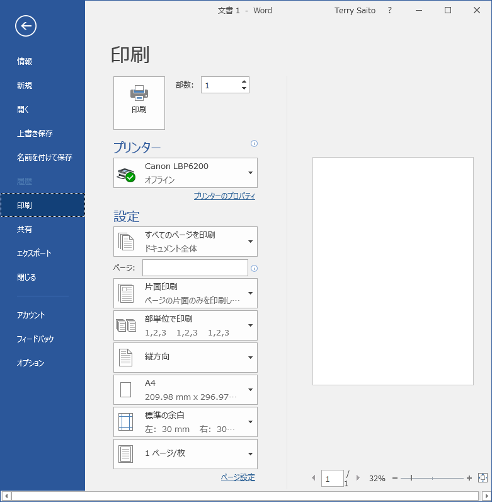Select 閉じる in the backstage menu
The image size is (492, 502).
42,277
